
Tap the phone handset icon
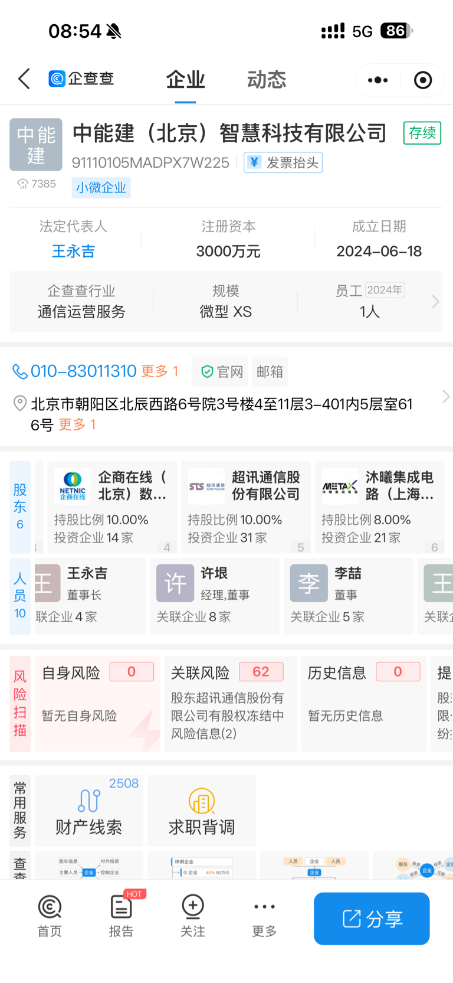20,371
